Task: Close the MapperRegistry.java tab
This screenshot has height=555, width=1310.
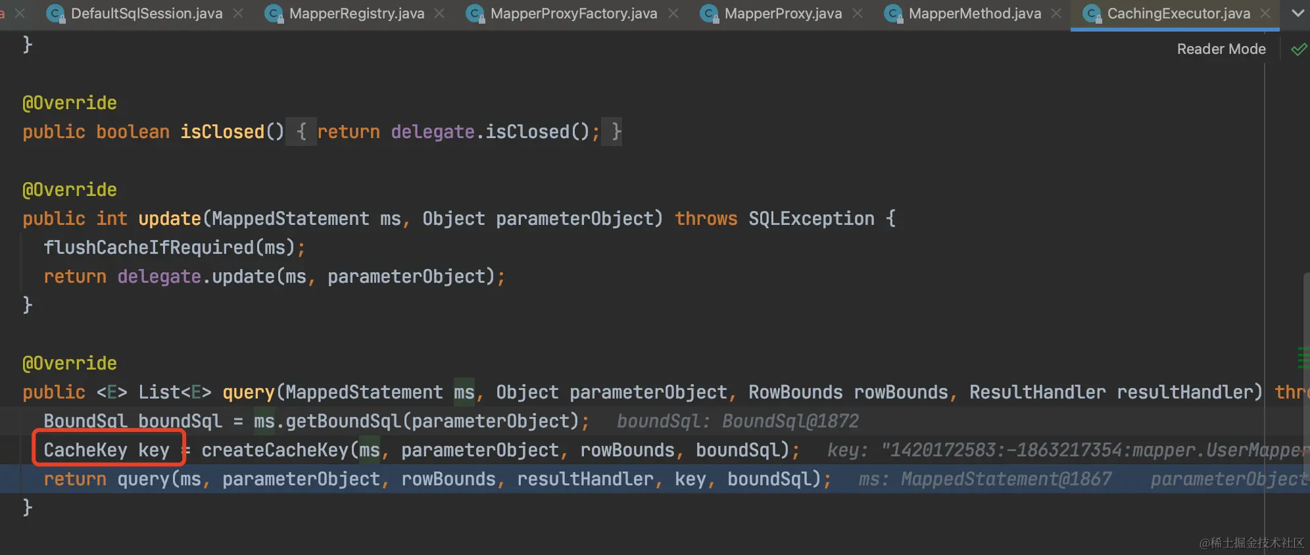Action: point(439,13)
